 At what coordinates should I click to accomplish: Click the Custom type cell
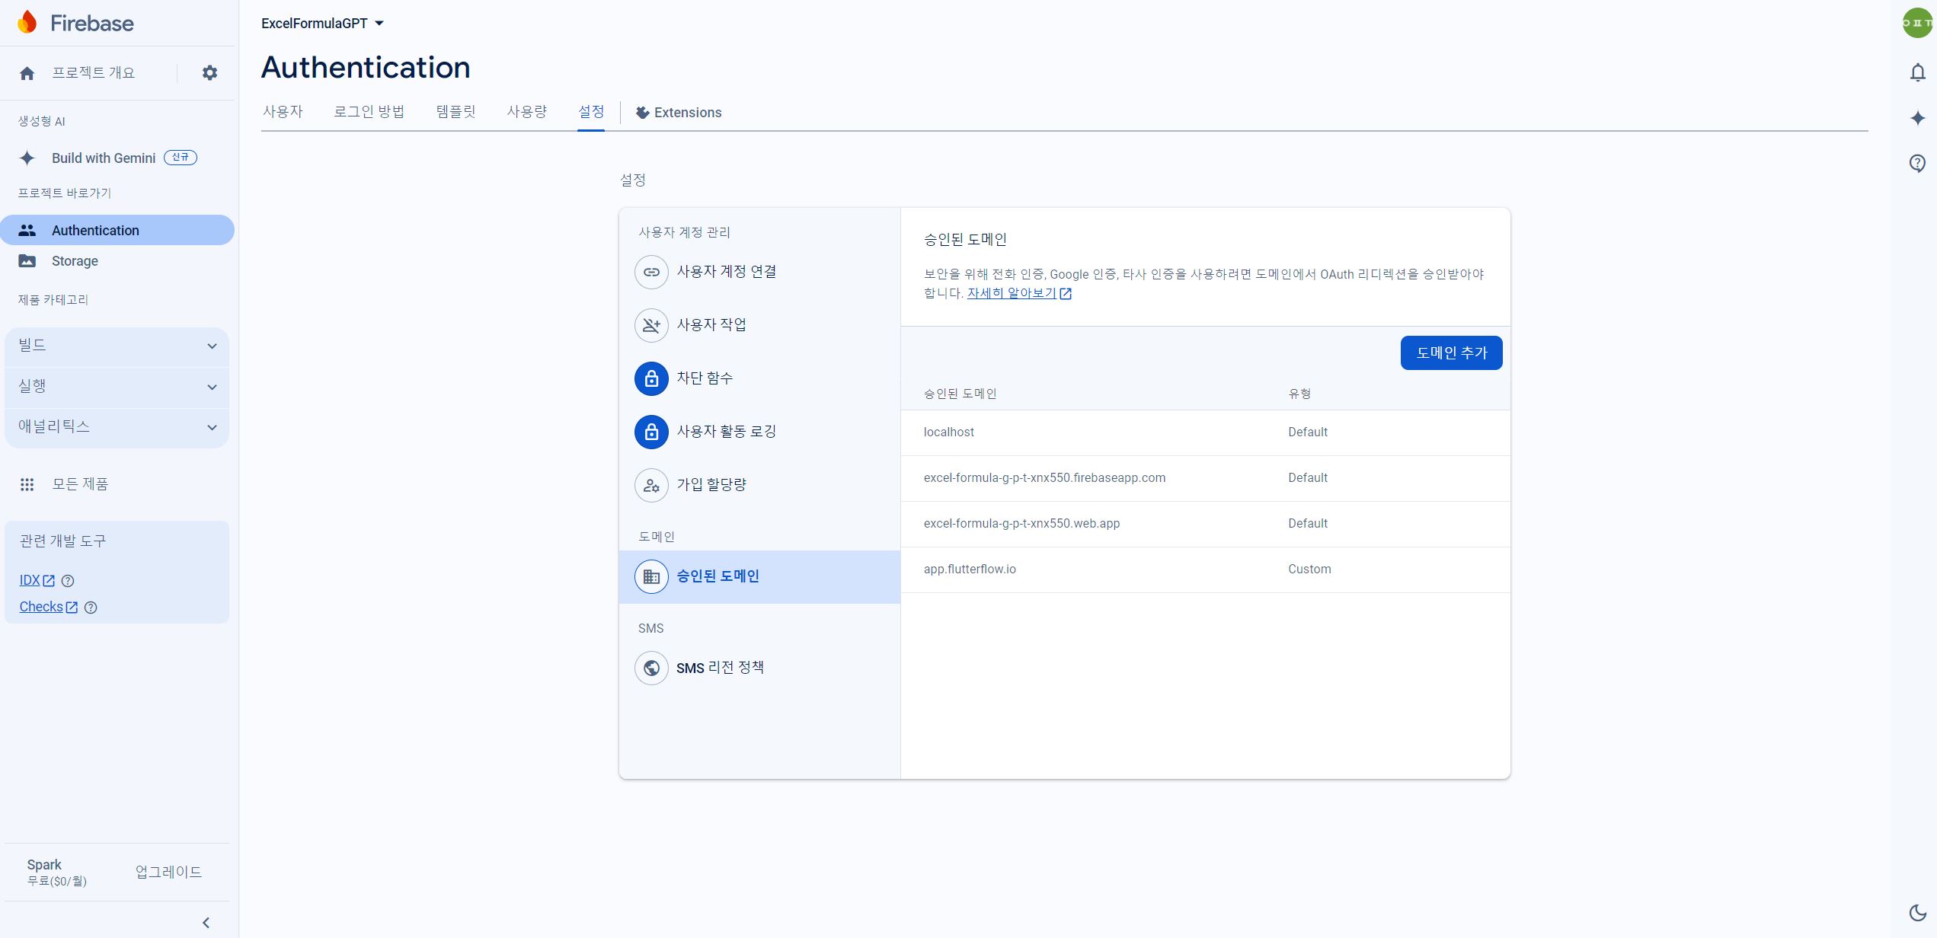click(x=1309, y=569)
